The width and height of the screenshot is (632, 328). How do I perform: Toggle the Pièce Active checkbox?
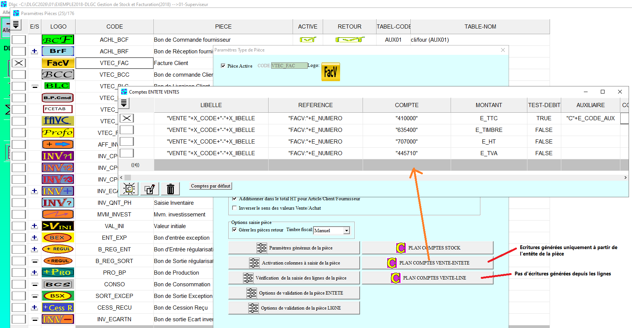[x=223, y=66]
